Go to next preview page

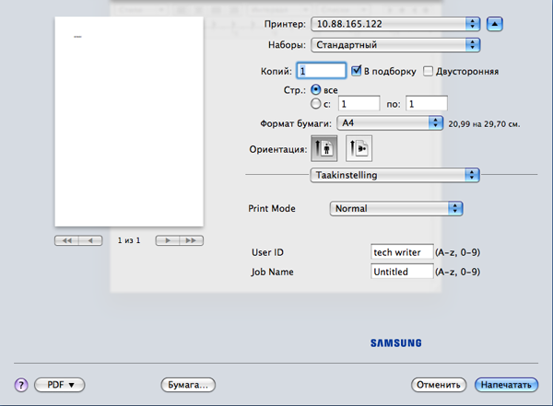click(168, 240)
